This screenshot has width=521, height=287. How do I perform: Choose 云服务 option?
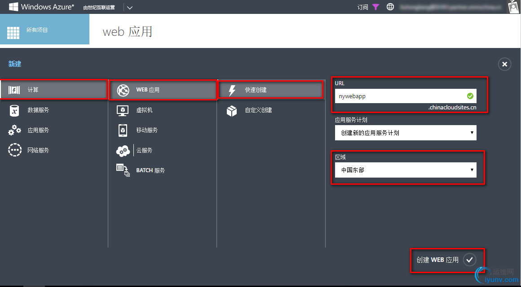pyautogui.click(x=163, y=150)
